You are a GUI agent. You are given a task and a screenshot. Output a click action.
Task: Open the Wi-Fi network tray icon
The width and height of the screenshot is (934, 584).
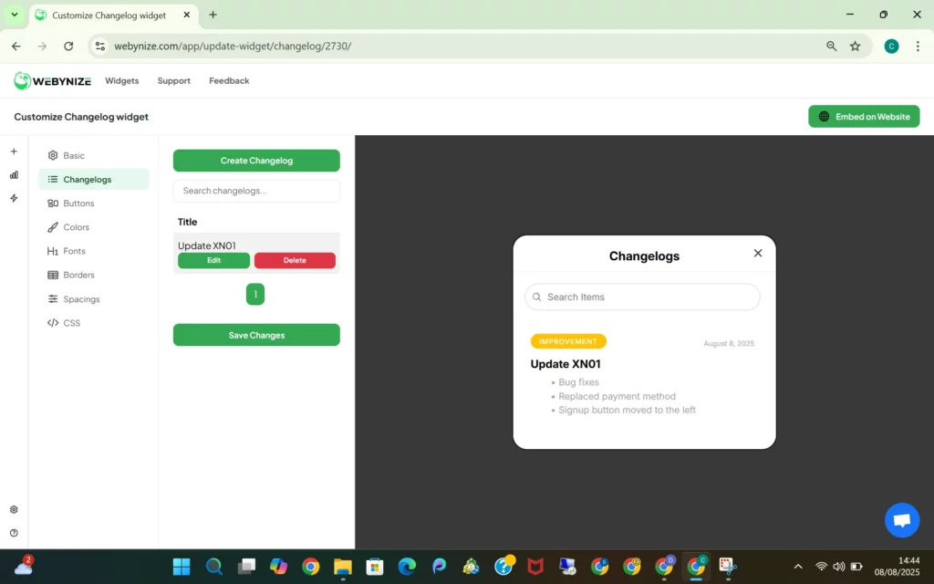pyautogui.click(x=822, y=566)
